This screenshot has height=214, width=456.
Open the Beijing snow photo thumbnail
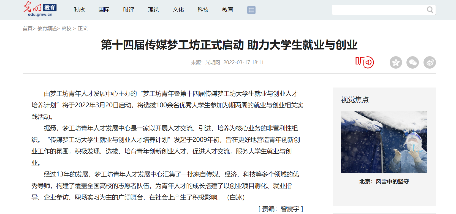coord(384,142)
